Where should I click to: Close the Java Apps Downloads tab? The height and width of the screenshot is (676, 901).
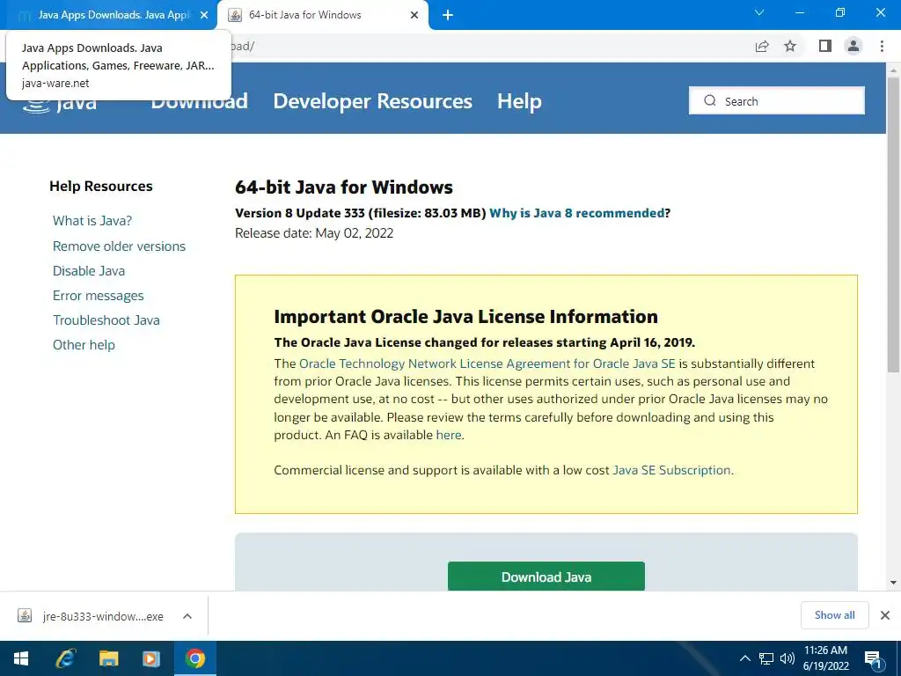[204, 15]
